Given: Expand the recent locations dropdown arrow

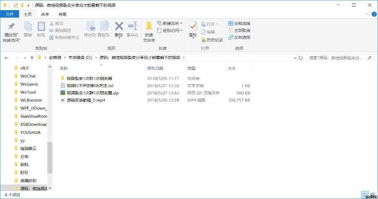Looking at the screenshot, I should click(x=25, y=58).
